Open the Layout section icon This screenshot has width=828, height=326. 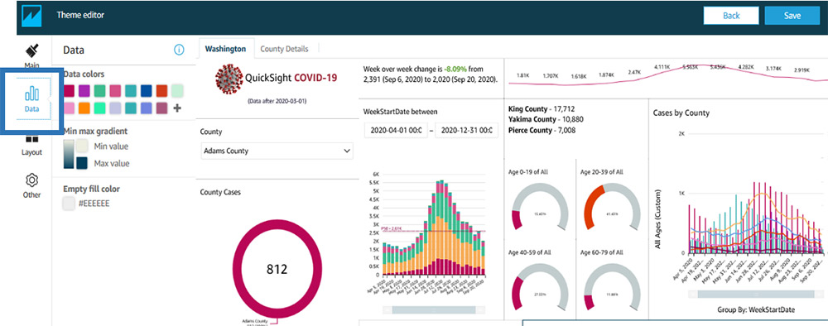pyautogui.click(x=31, y=139)
